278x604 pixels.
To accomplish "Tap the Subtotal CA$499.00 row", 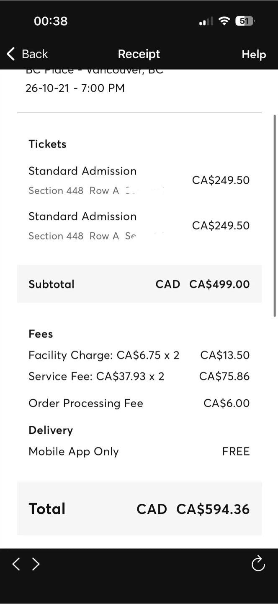I will coord(139,284).
